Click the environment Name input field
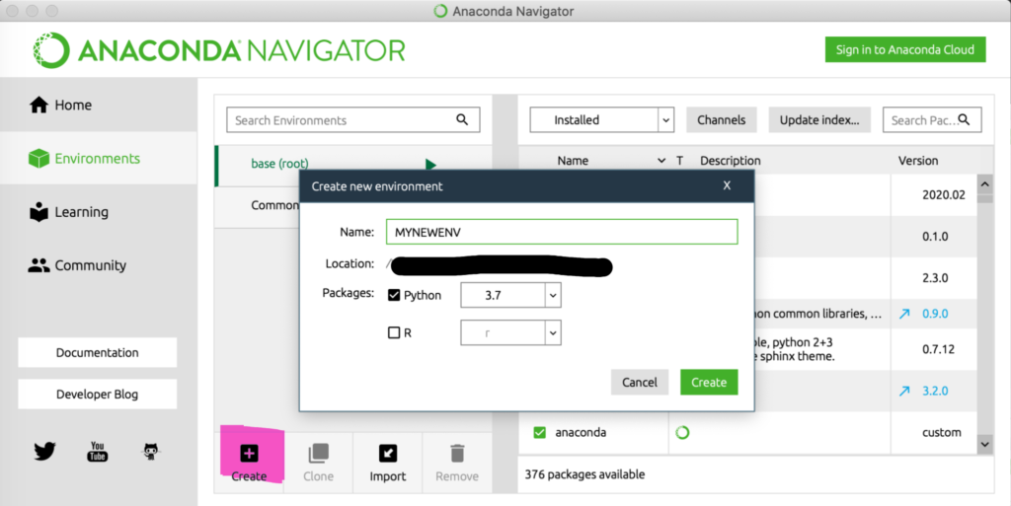The width and height of the screenshot is (1011, 506). coord(562,232)
